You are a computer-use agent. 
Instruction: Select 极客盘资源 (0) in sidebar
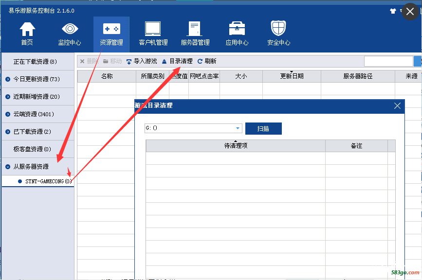click(x=37, y=149)
